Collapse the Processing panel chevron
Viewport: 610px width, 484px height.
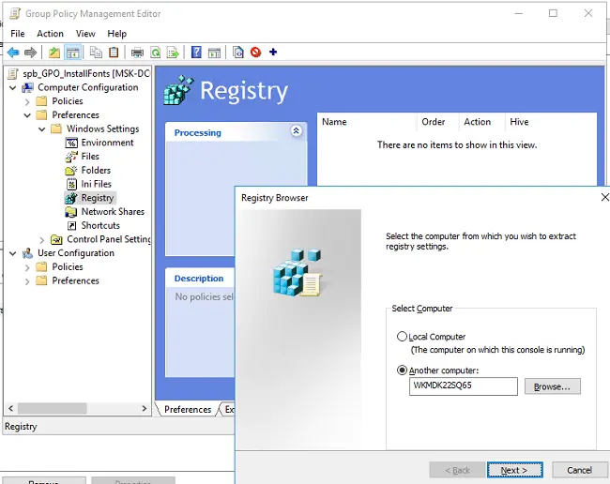click(x=296, y=130)
